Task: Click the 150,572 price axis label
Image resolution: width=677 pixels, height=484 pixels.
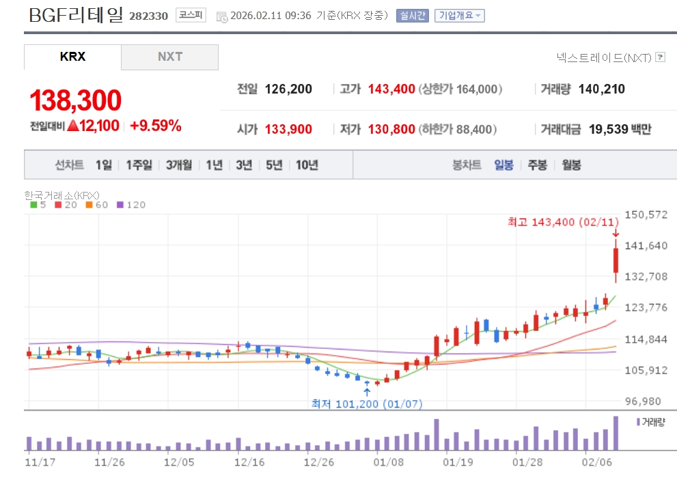Action: point(646,214)
